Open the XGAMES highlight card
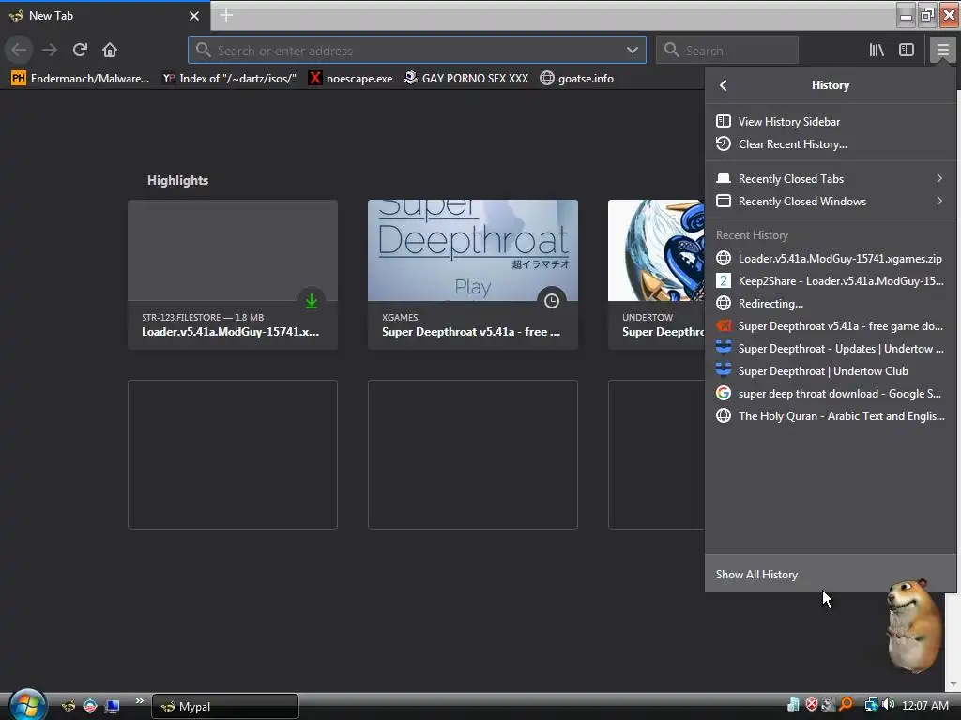The image size is (961, 720). [473, 275]
